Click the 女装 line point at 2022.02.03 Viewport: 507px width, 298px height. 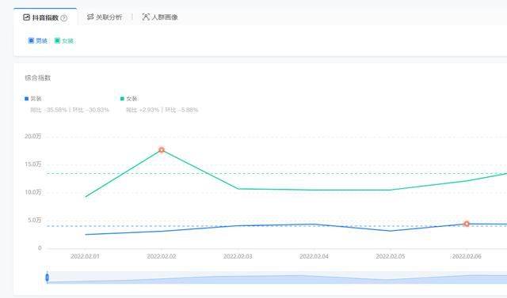pyautogui.click(x=238, y=189)
